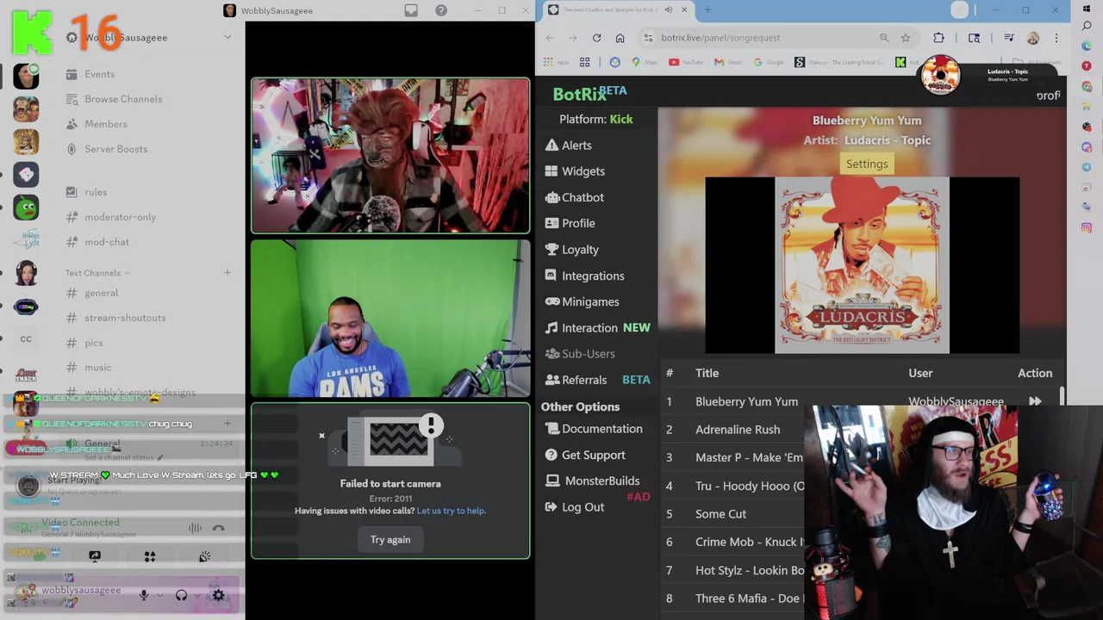The height and width of the screenshot is (620, 1103).
Task: Open the Chrome profile avatar
Action: (x=1033, y=38)
